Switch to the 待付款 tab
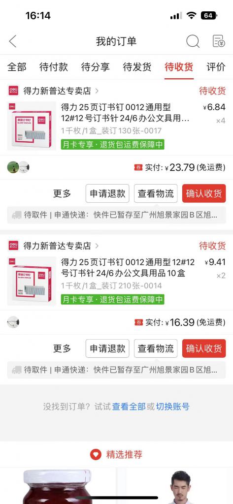 pyautogui.click(x=53, y=67)
